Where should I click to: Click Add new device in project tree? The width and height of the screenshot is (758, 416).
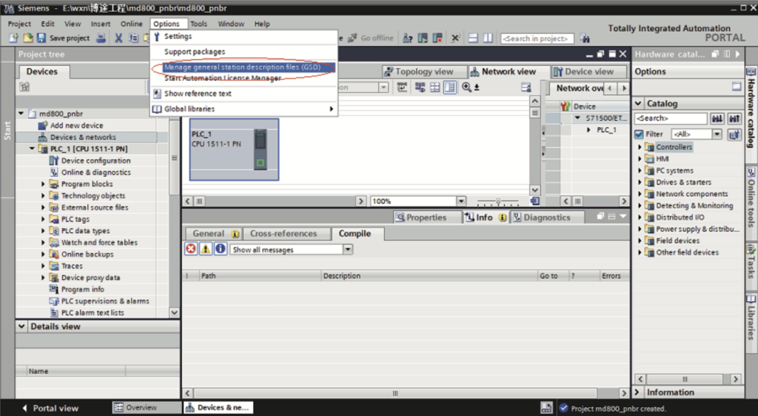(x=76, y=126)
